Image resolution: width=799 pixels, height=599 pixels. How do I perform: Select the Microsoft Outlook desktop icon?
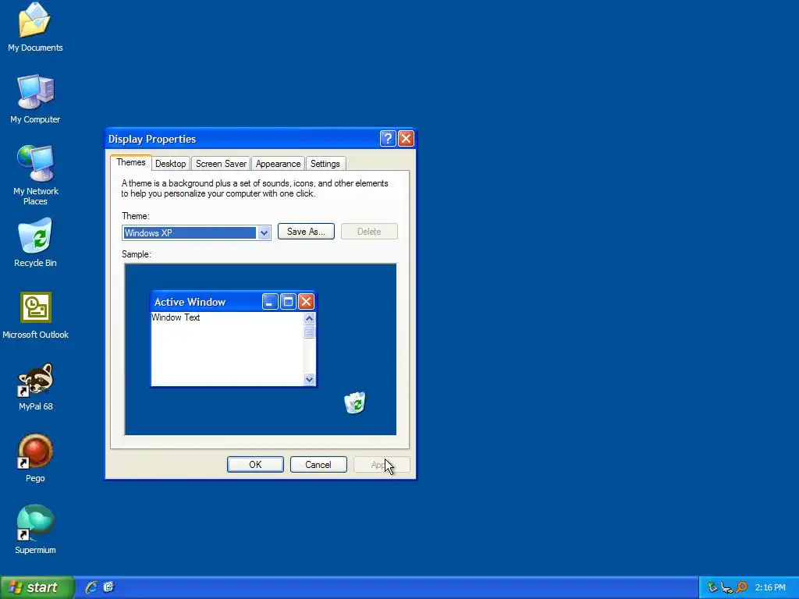tap(35, 314)
